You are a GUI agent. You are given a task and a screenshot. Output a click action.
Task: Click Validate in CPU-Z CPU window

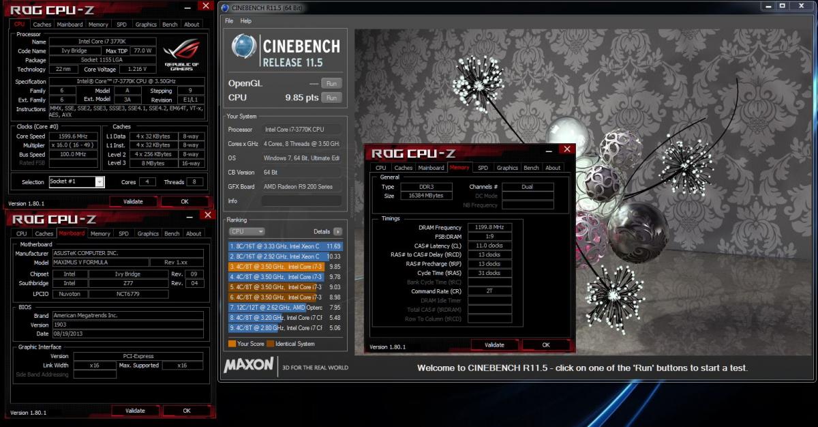click(133, 201)
